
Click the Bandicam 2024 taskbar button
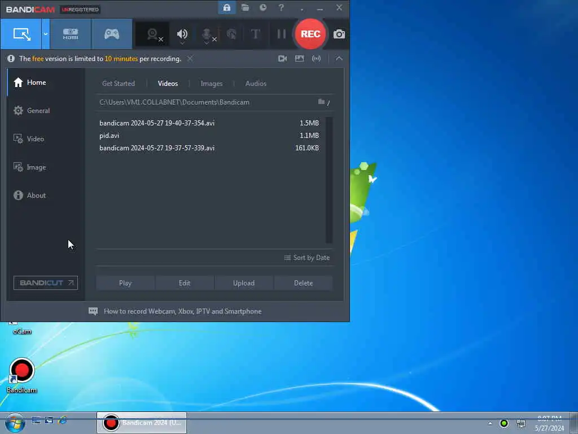[x=142, y=423]
